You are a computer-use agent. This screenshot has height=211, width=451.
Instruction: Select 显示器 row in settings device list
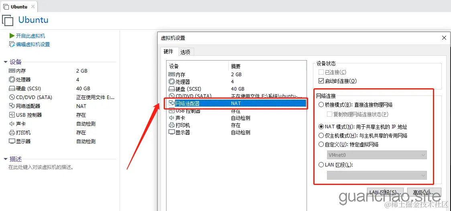(x=237, y=132)
